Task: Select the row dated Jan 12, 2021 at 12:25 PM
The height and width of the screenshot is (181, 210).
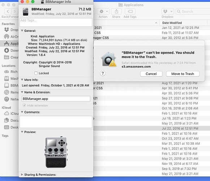Action: point(151,28)
